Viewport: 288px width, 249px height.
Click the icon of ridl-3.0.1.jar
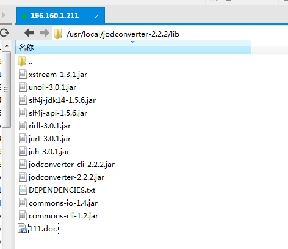point(23,125)
